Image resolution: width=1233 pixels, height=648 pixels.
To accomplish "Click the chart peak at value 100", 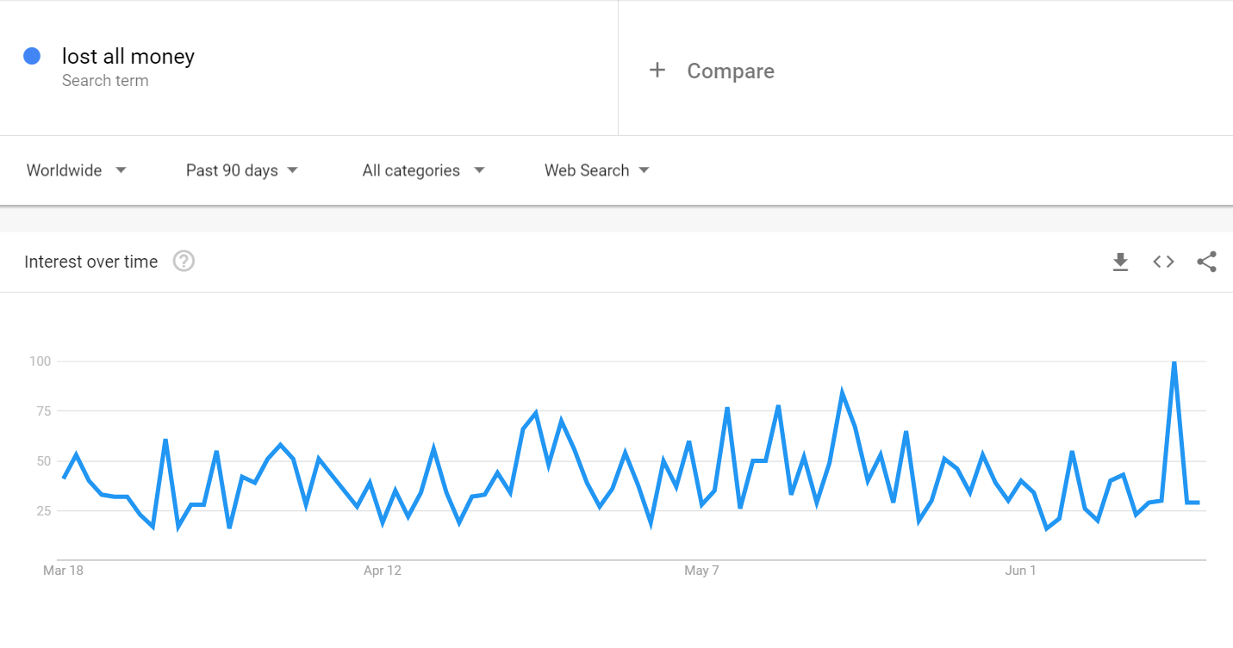I will pos(1174,362).
